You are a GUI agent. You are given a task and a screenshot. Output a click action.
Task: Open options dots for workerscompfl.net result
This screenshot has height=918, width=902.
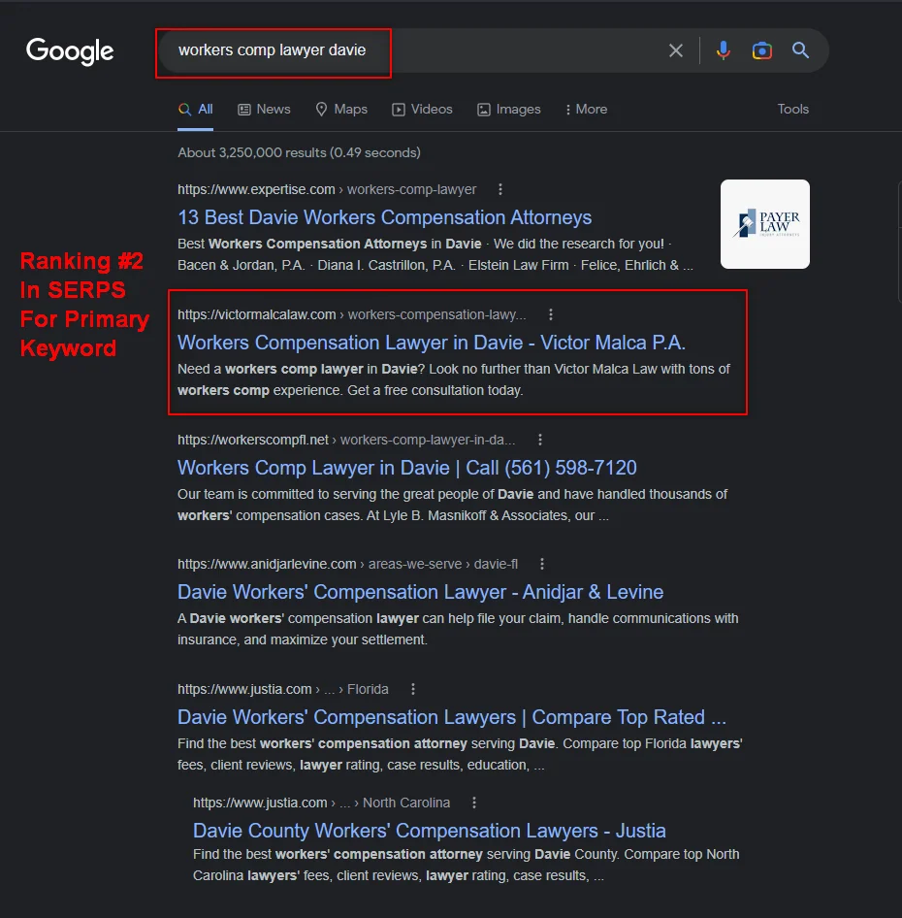[539, 440]
